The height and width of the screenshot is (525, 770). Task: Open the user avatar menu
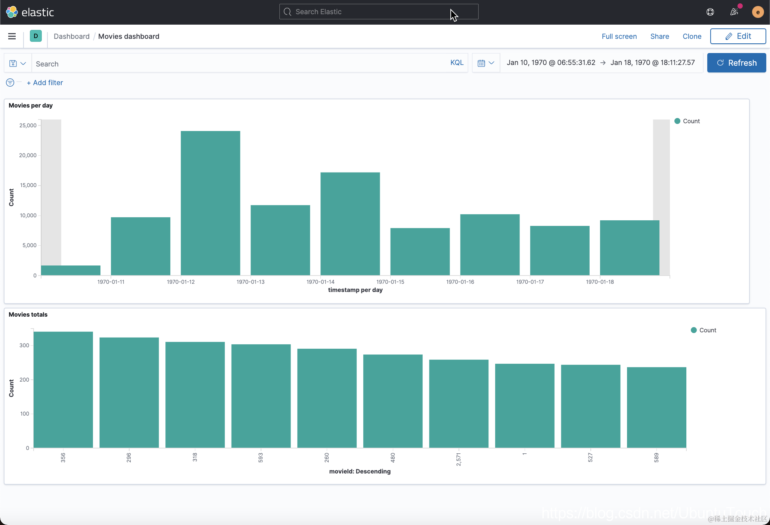[758, 12]
